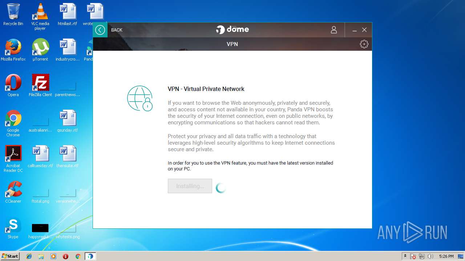Viewport: 465px width, 261px height.
Task: Open media player from taskbar
Action: 53,256
